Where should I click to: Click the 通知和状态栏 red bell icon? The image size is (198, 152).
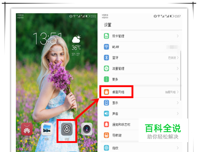107,124
